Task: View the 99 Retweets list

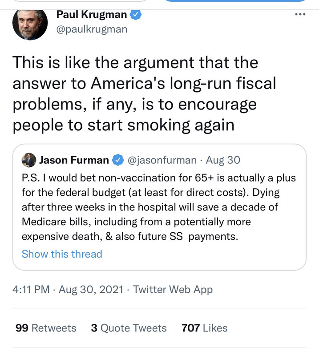Action: (46, 328)
